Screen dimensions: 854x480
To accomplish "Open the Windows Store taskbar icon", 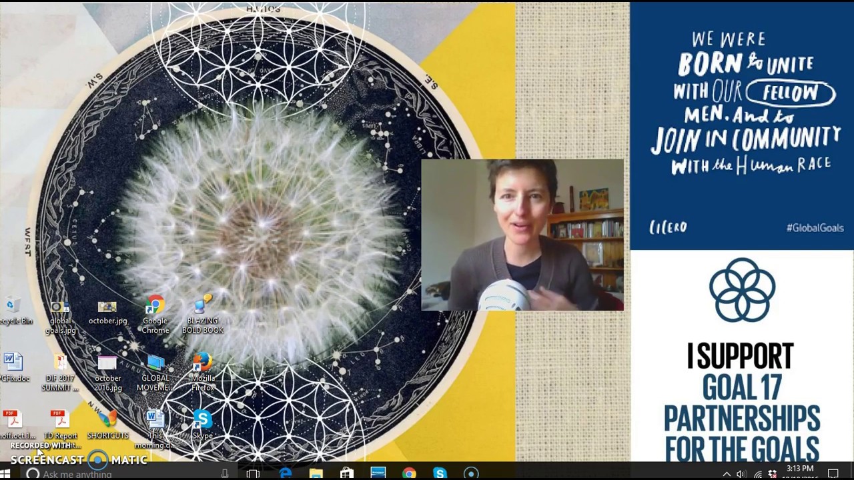I will click(x=347, y=474).
